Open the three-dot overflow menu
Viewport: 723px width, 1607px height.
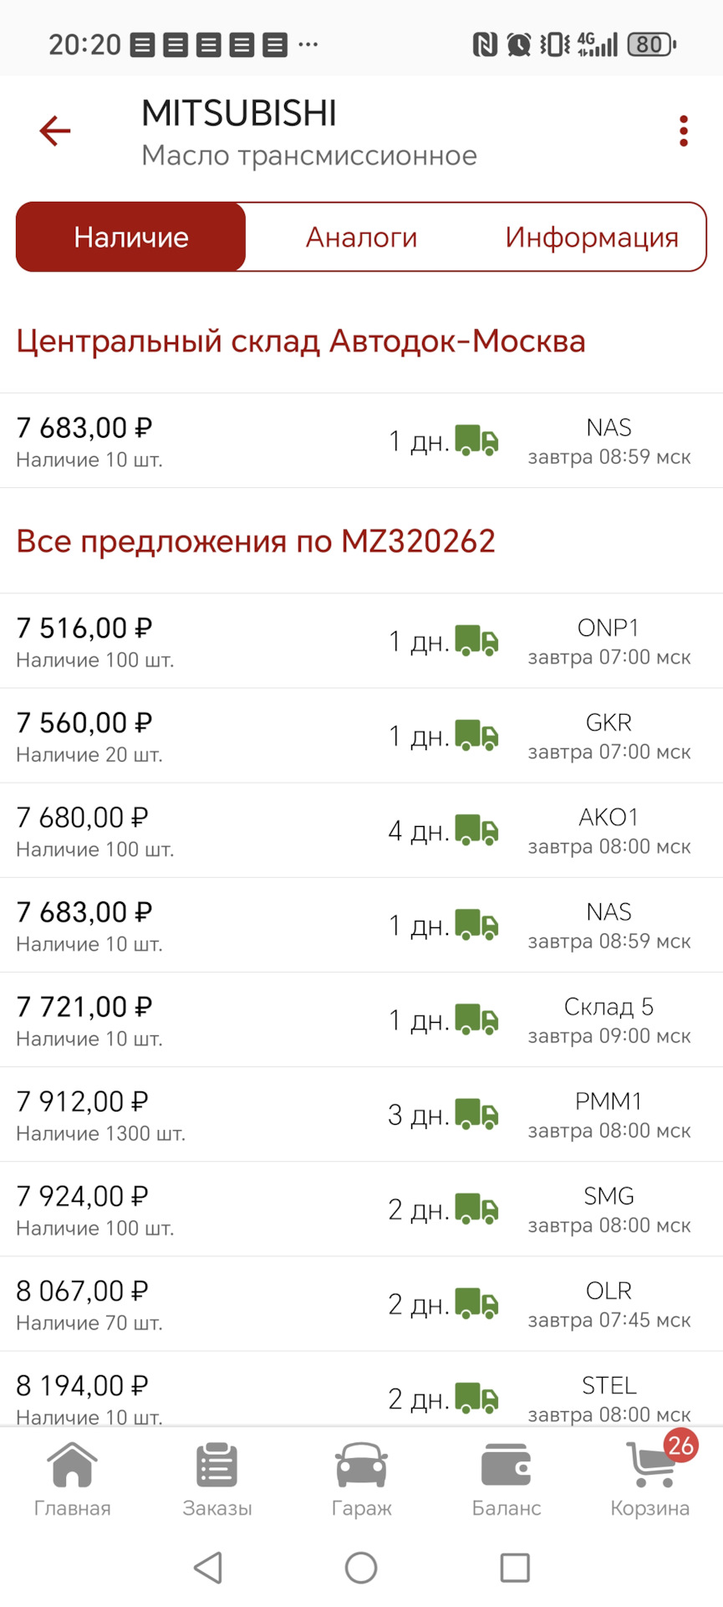coord(683,131)
